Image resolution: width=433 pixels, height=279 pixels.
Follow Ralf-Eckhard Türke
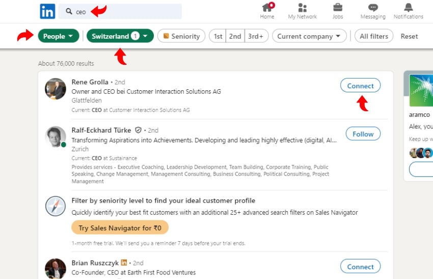click(x=363, y=134)
